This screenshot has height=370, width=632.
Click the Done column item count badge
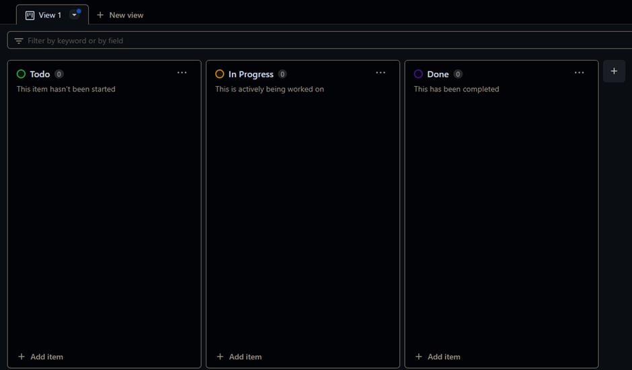(458, 74)
